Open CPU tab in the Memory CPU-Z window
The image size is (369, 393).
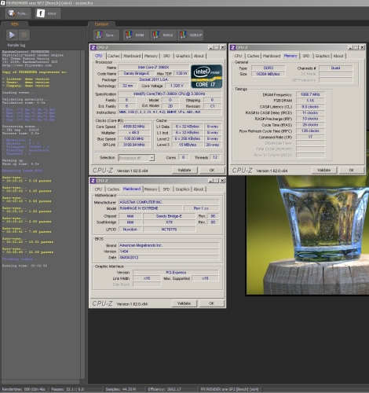[x=238, y=56]
